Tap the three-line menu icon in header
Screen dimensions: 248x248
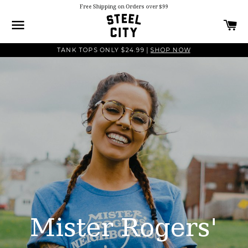point(18,25)
